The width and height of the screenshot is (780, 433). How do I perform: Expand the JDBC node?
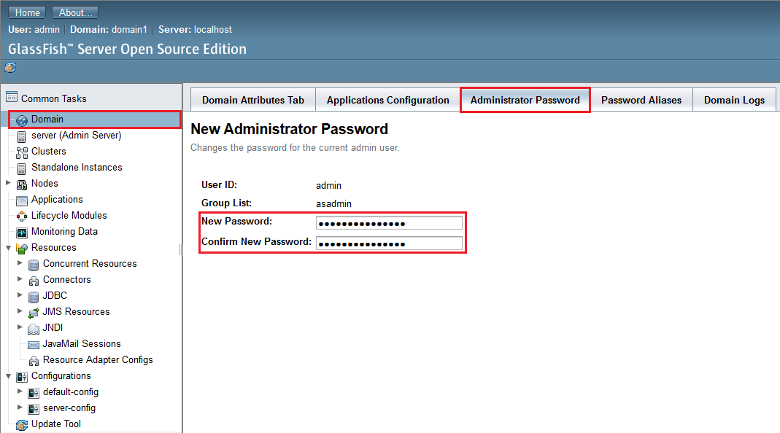(20, 294)
